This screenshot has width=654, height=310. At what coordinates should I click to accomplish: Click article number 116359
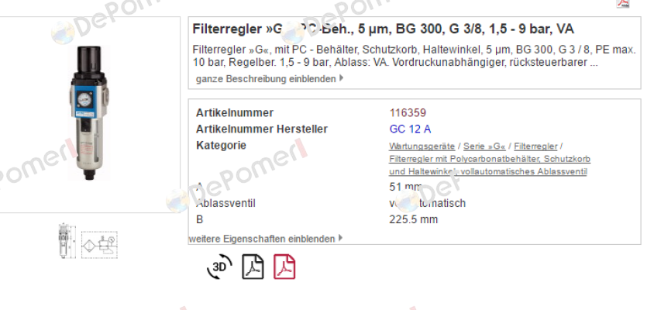point(408,113)
